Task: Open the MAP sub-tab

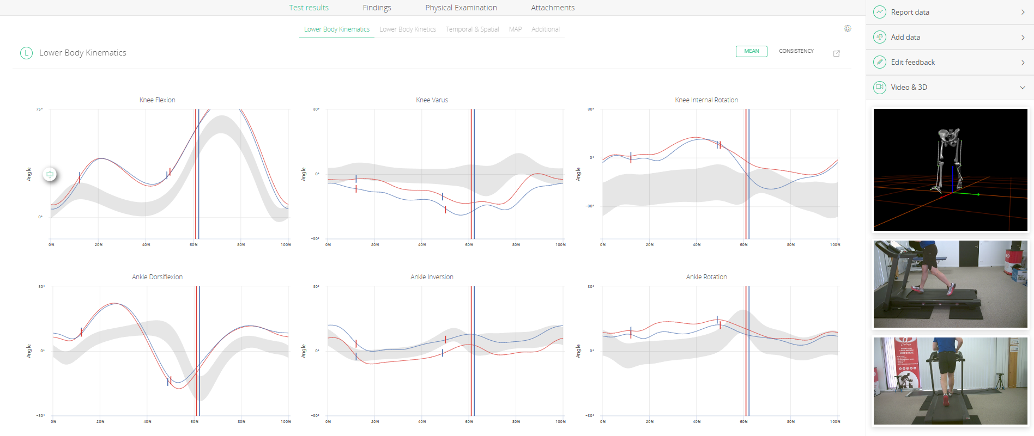Action: point(515,29)
